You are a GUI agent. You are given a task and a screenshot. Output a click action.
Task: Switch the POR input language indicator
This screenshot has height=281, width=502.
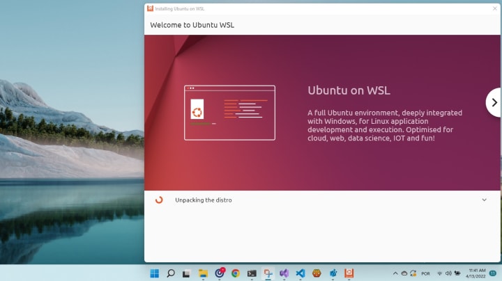pos(425,273)
